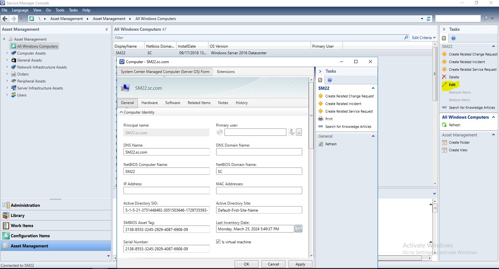Screen dimensions: 499x269
Task: Click Create Folder task
Action: point(459,142)
